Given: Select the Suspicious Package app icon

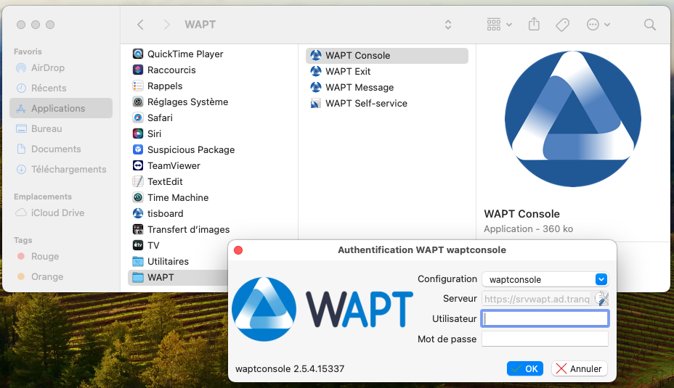Looking at the screenshot, I should click(138, 149).
